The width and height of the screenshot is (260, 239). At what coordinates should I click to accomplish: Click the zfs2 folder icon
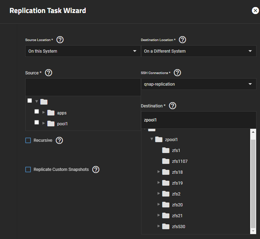point(166,194)
